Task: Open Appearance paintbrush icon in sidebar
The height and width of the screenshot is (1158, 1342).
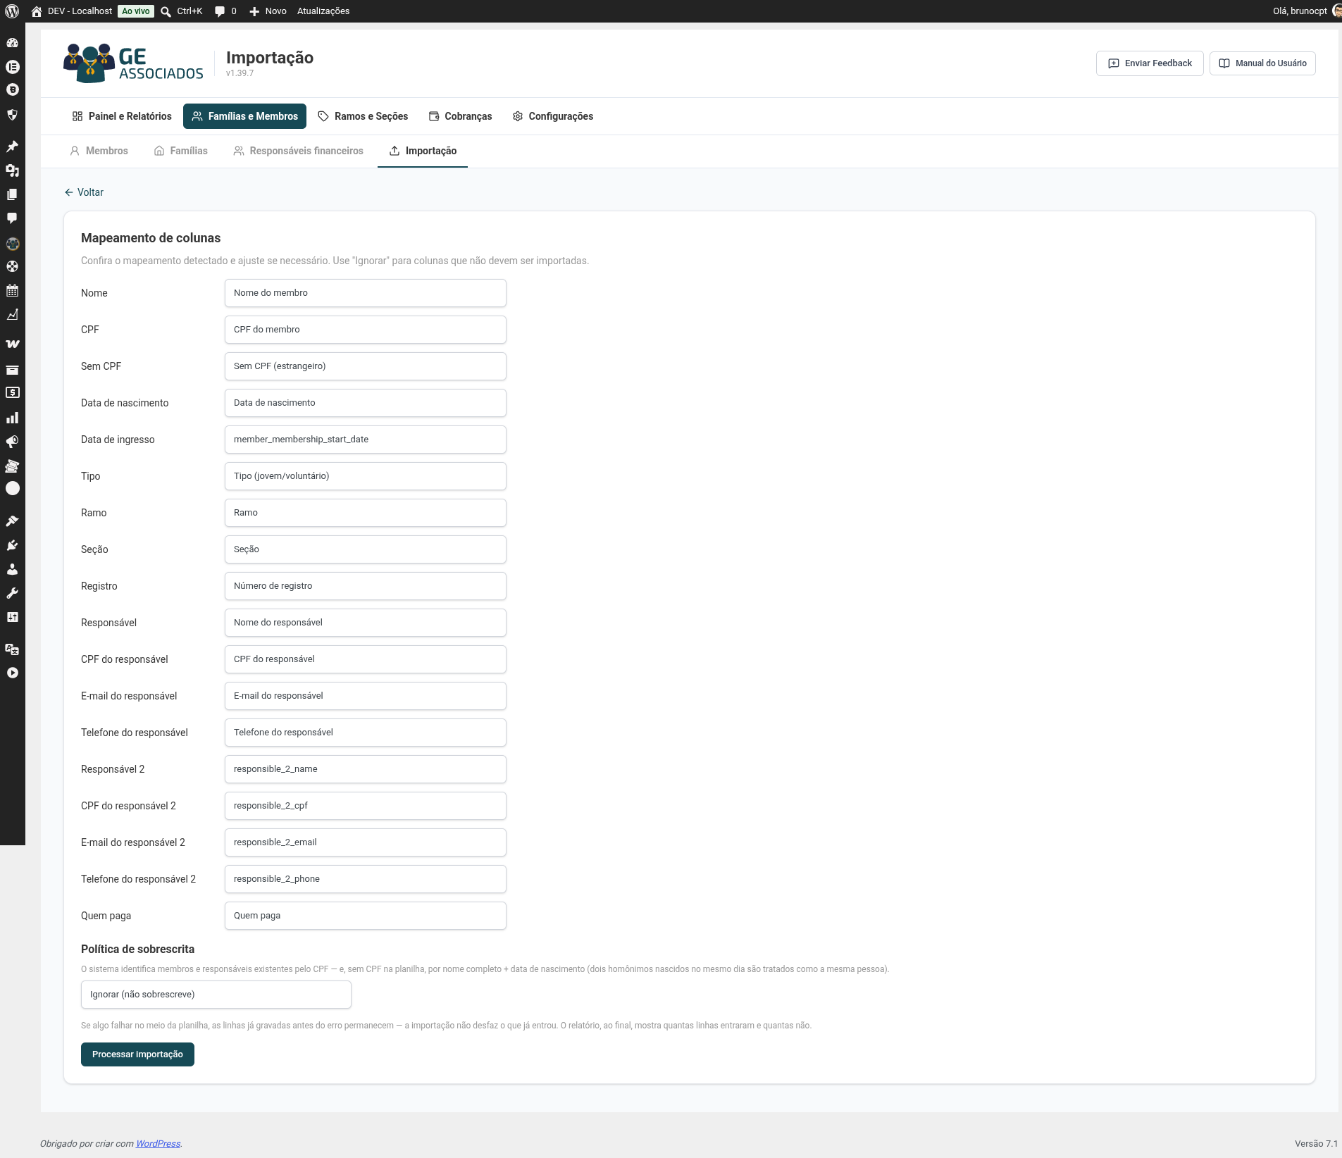Action: pos(12,521)
